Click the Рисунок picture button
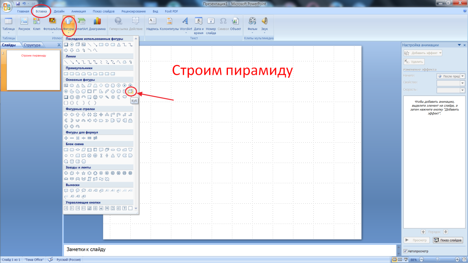 click(24, 24)
